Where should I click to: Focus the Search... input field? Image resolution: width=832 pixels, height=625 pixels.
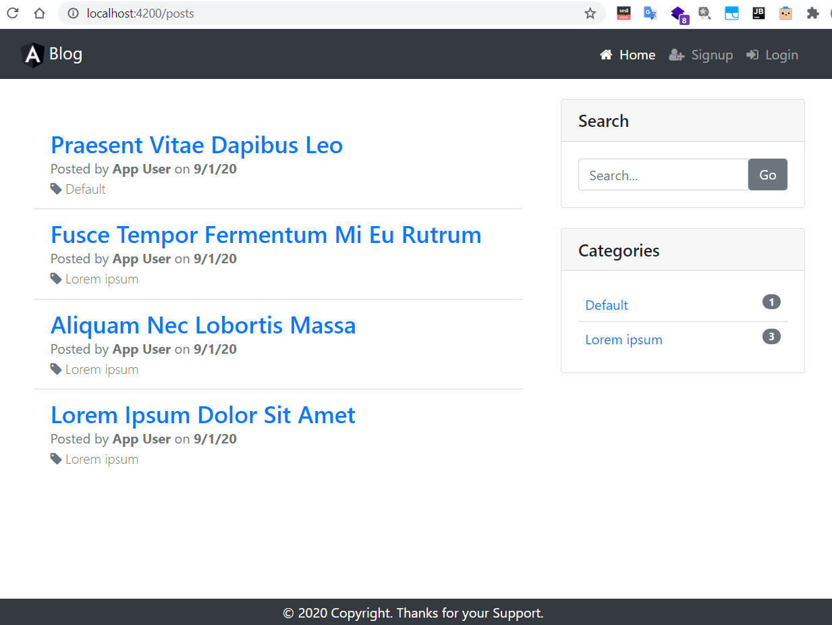point(663,175)
